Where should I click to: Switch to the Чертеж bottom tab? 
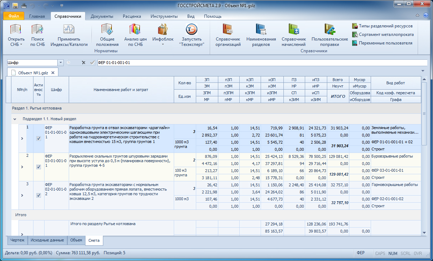pos(17,240)
